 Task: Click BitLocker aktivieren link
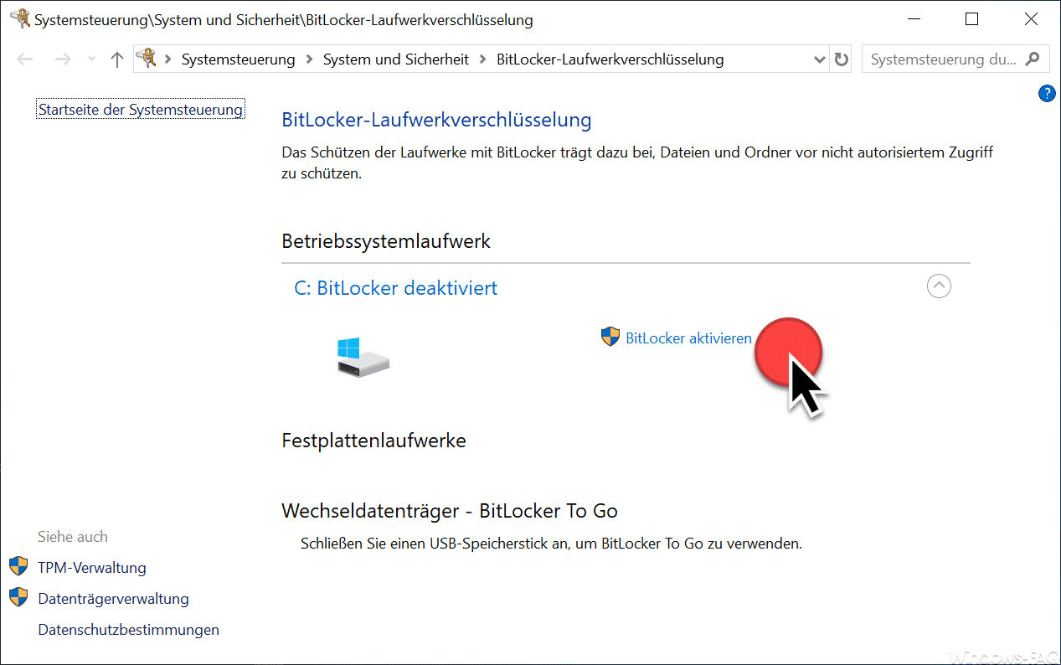688,338
